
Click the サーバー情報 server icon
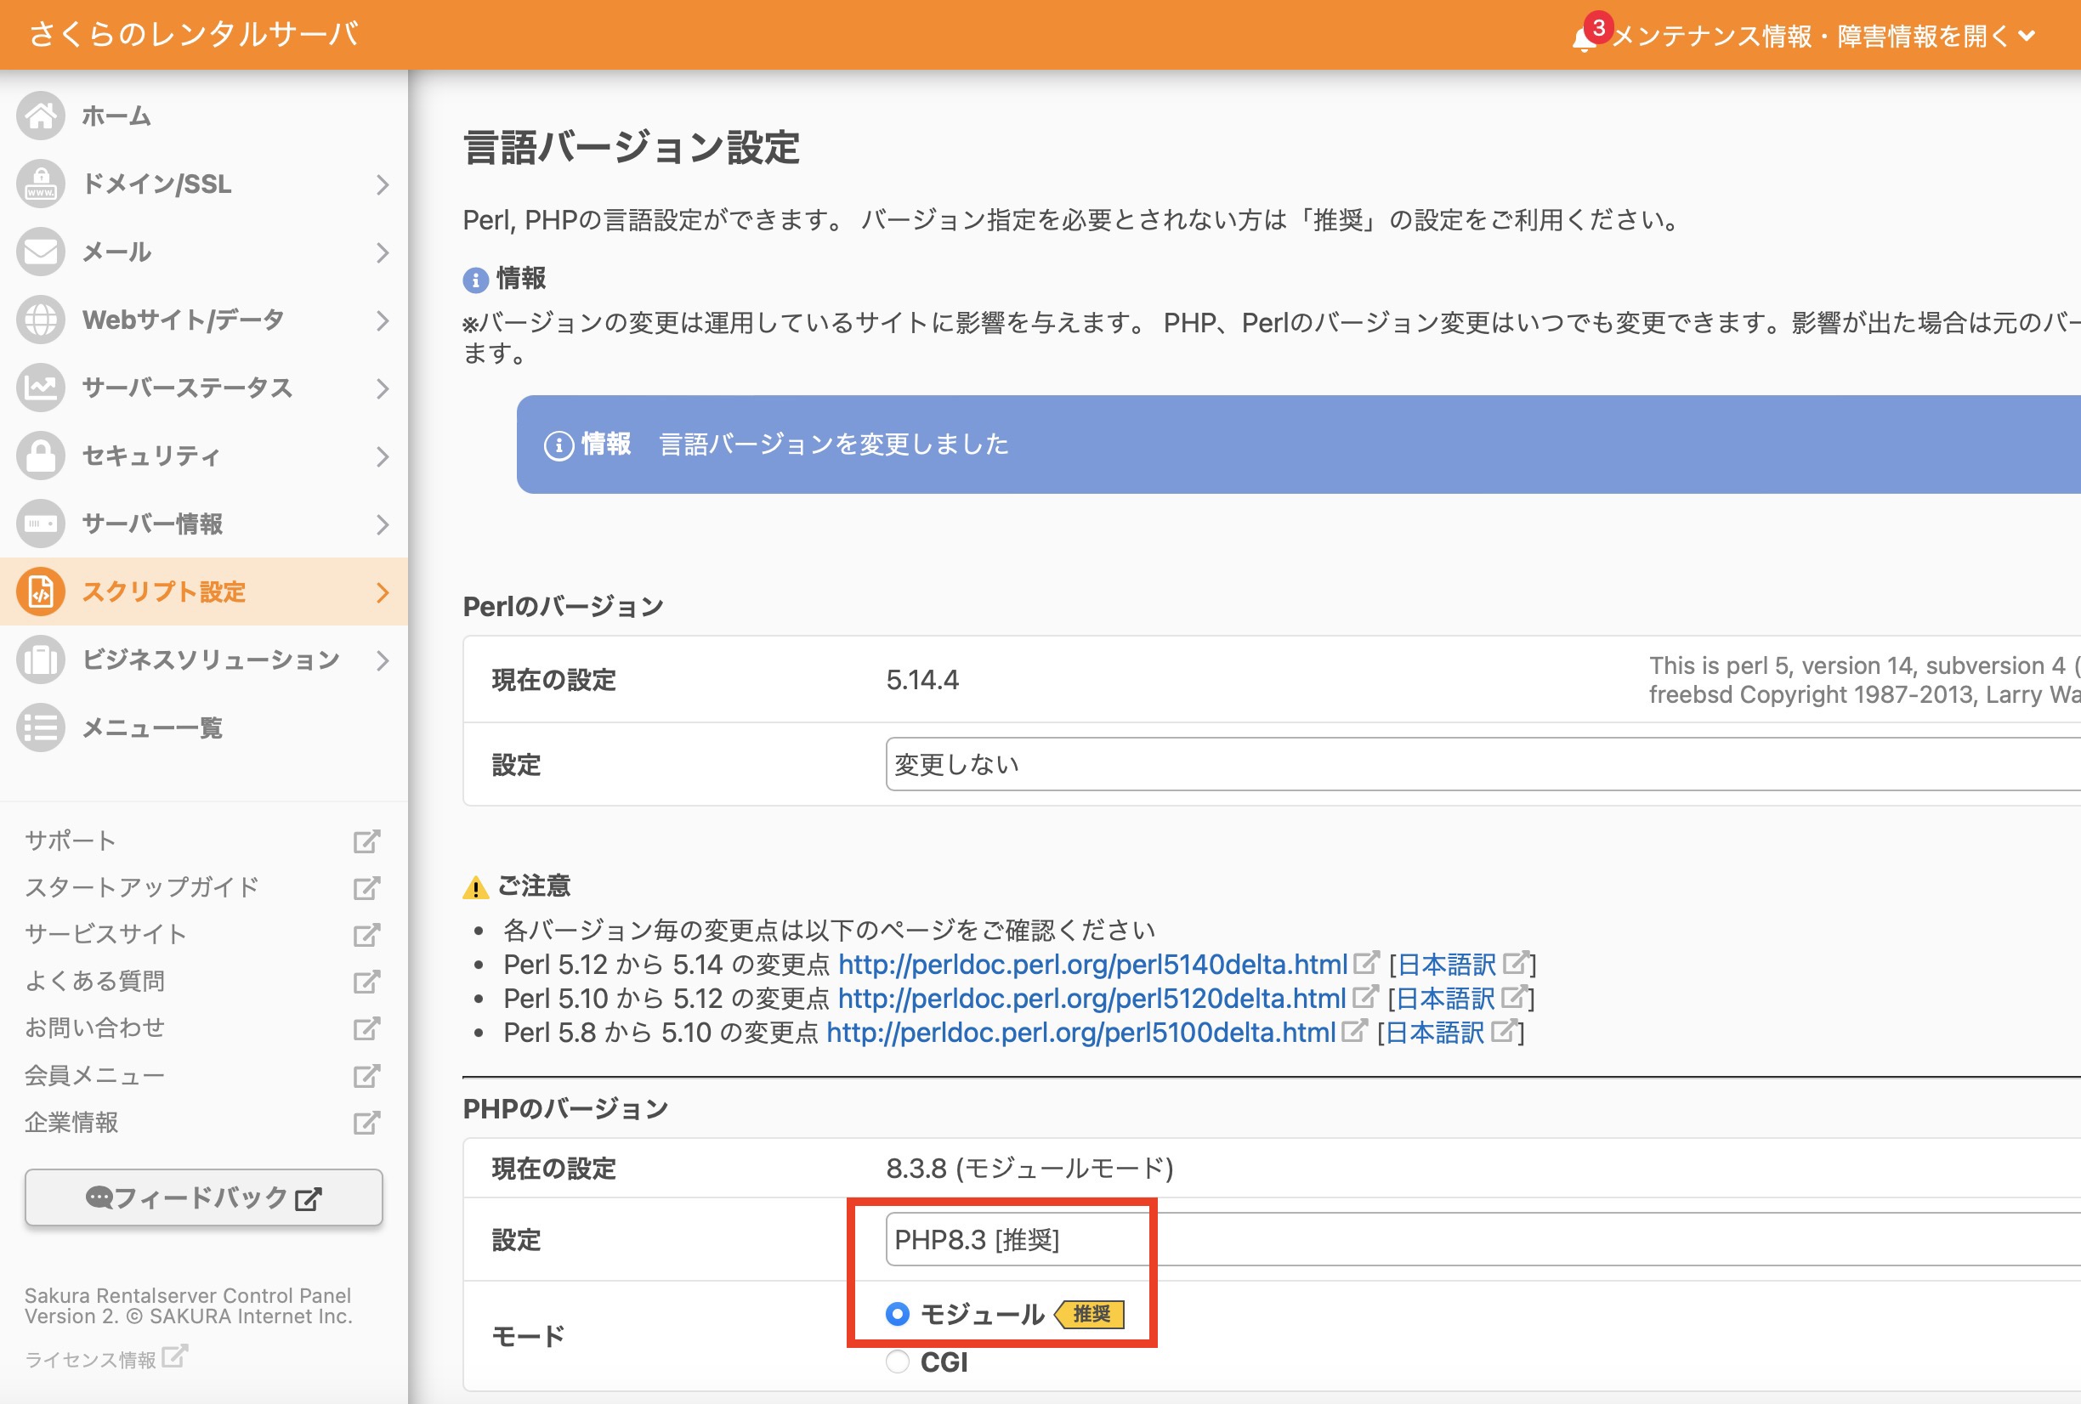pyautogui.click(x=41, y=524)
